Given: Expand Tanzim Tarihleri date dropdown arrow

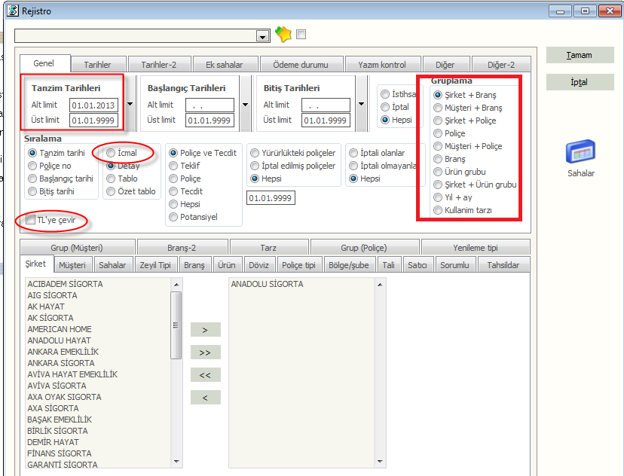Looking at the screenshot, I should tap(130, 104).
